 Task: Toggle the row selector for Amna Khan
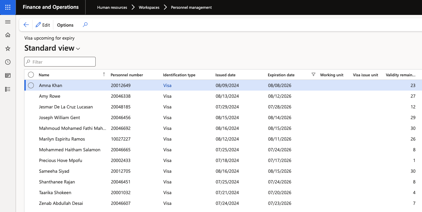[31, 85]
